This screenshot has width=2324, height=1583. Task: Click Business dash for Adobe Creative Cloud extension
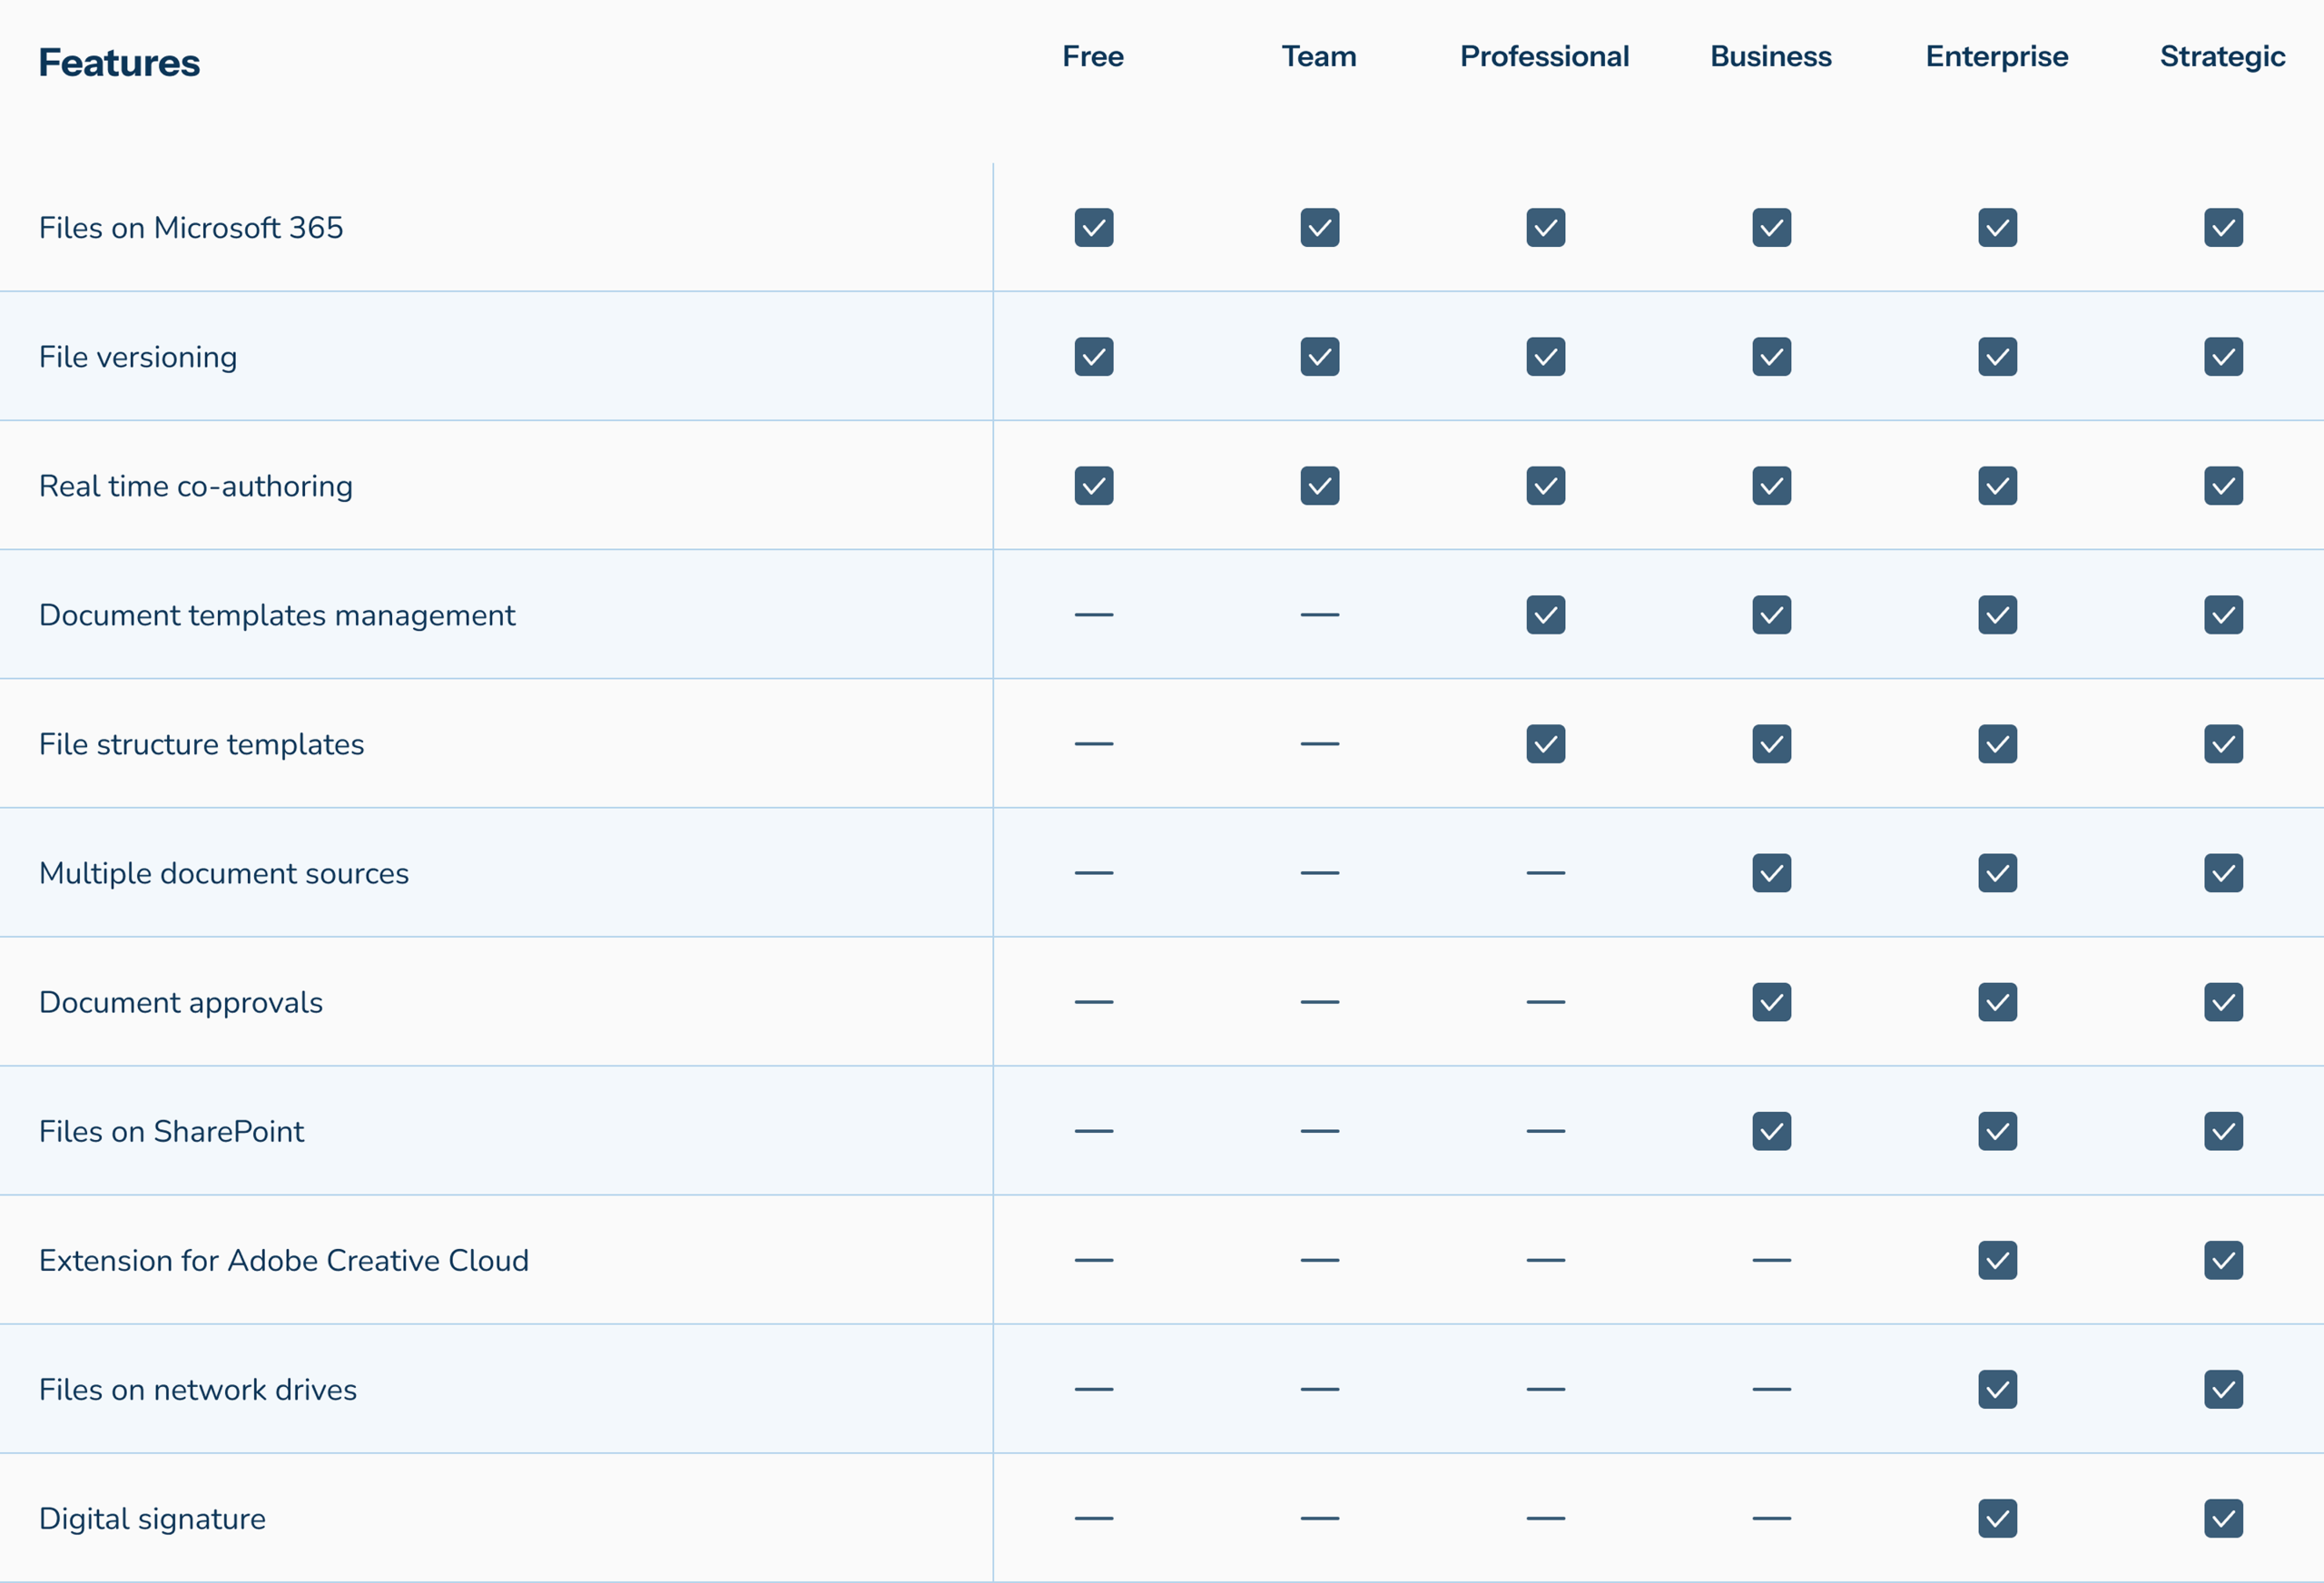coord(1772,1260)
